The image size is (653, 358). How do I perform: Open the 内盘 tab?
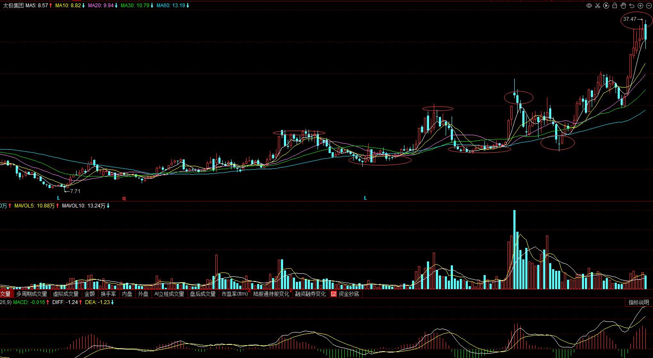(x=127, y=294)
